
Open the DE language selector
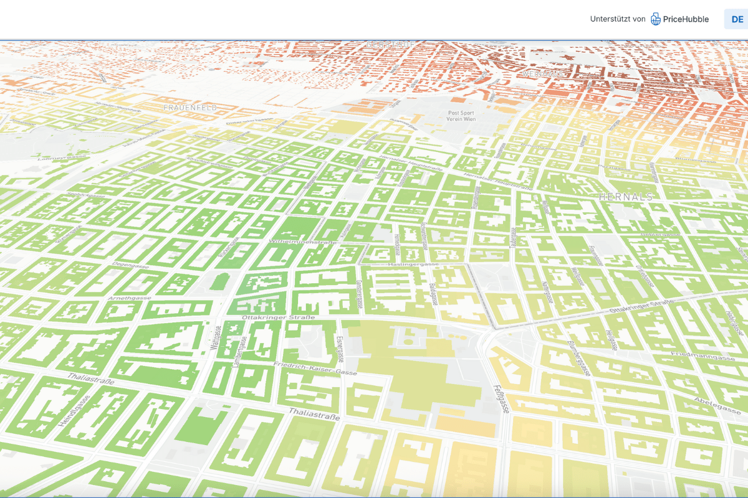click(736, 19)
